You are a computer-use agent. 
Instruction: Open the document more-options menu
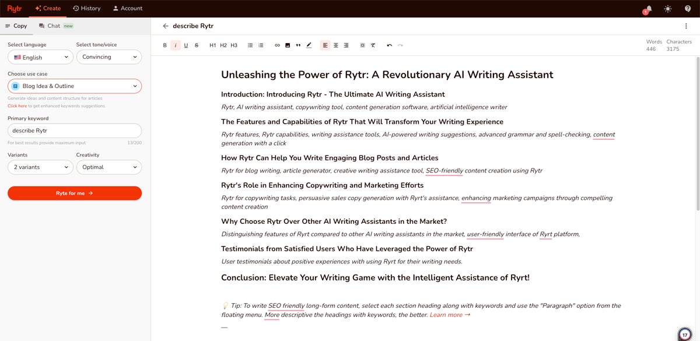(x=686, y=26)
